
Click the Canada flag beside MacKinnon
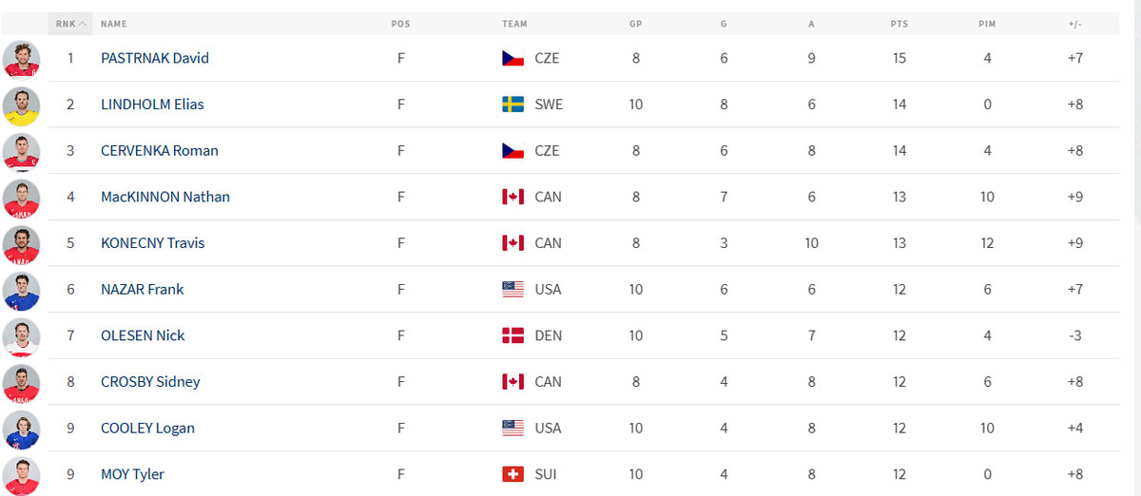pyautogui.click(x=512, y=197)
